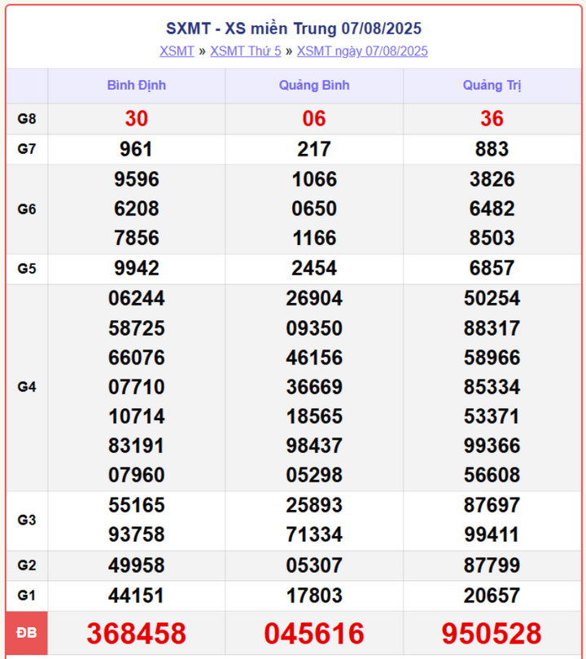The width and height of the screenshot is (586, 659).
Task: Select the G2 row label
Action: click(27, 565)
